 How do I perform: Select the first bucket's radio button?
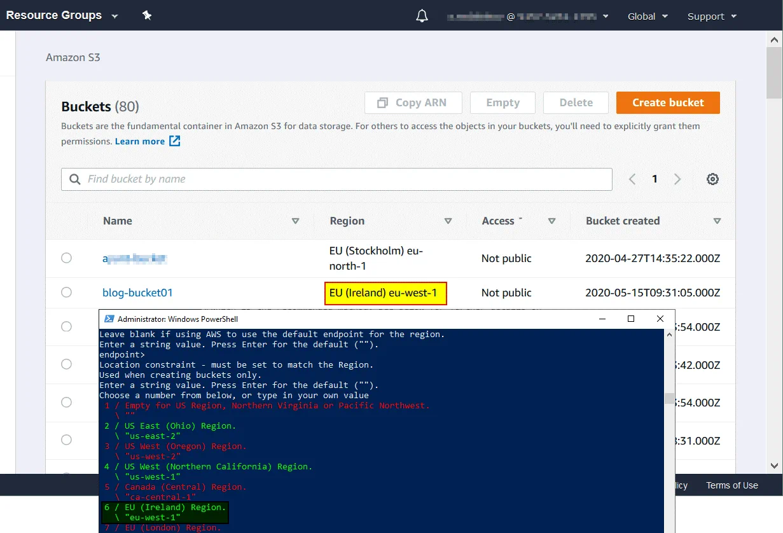[67, 258]
